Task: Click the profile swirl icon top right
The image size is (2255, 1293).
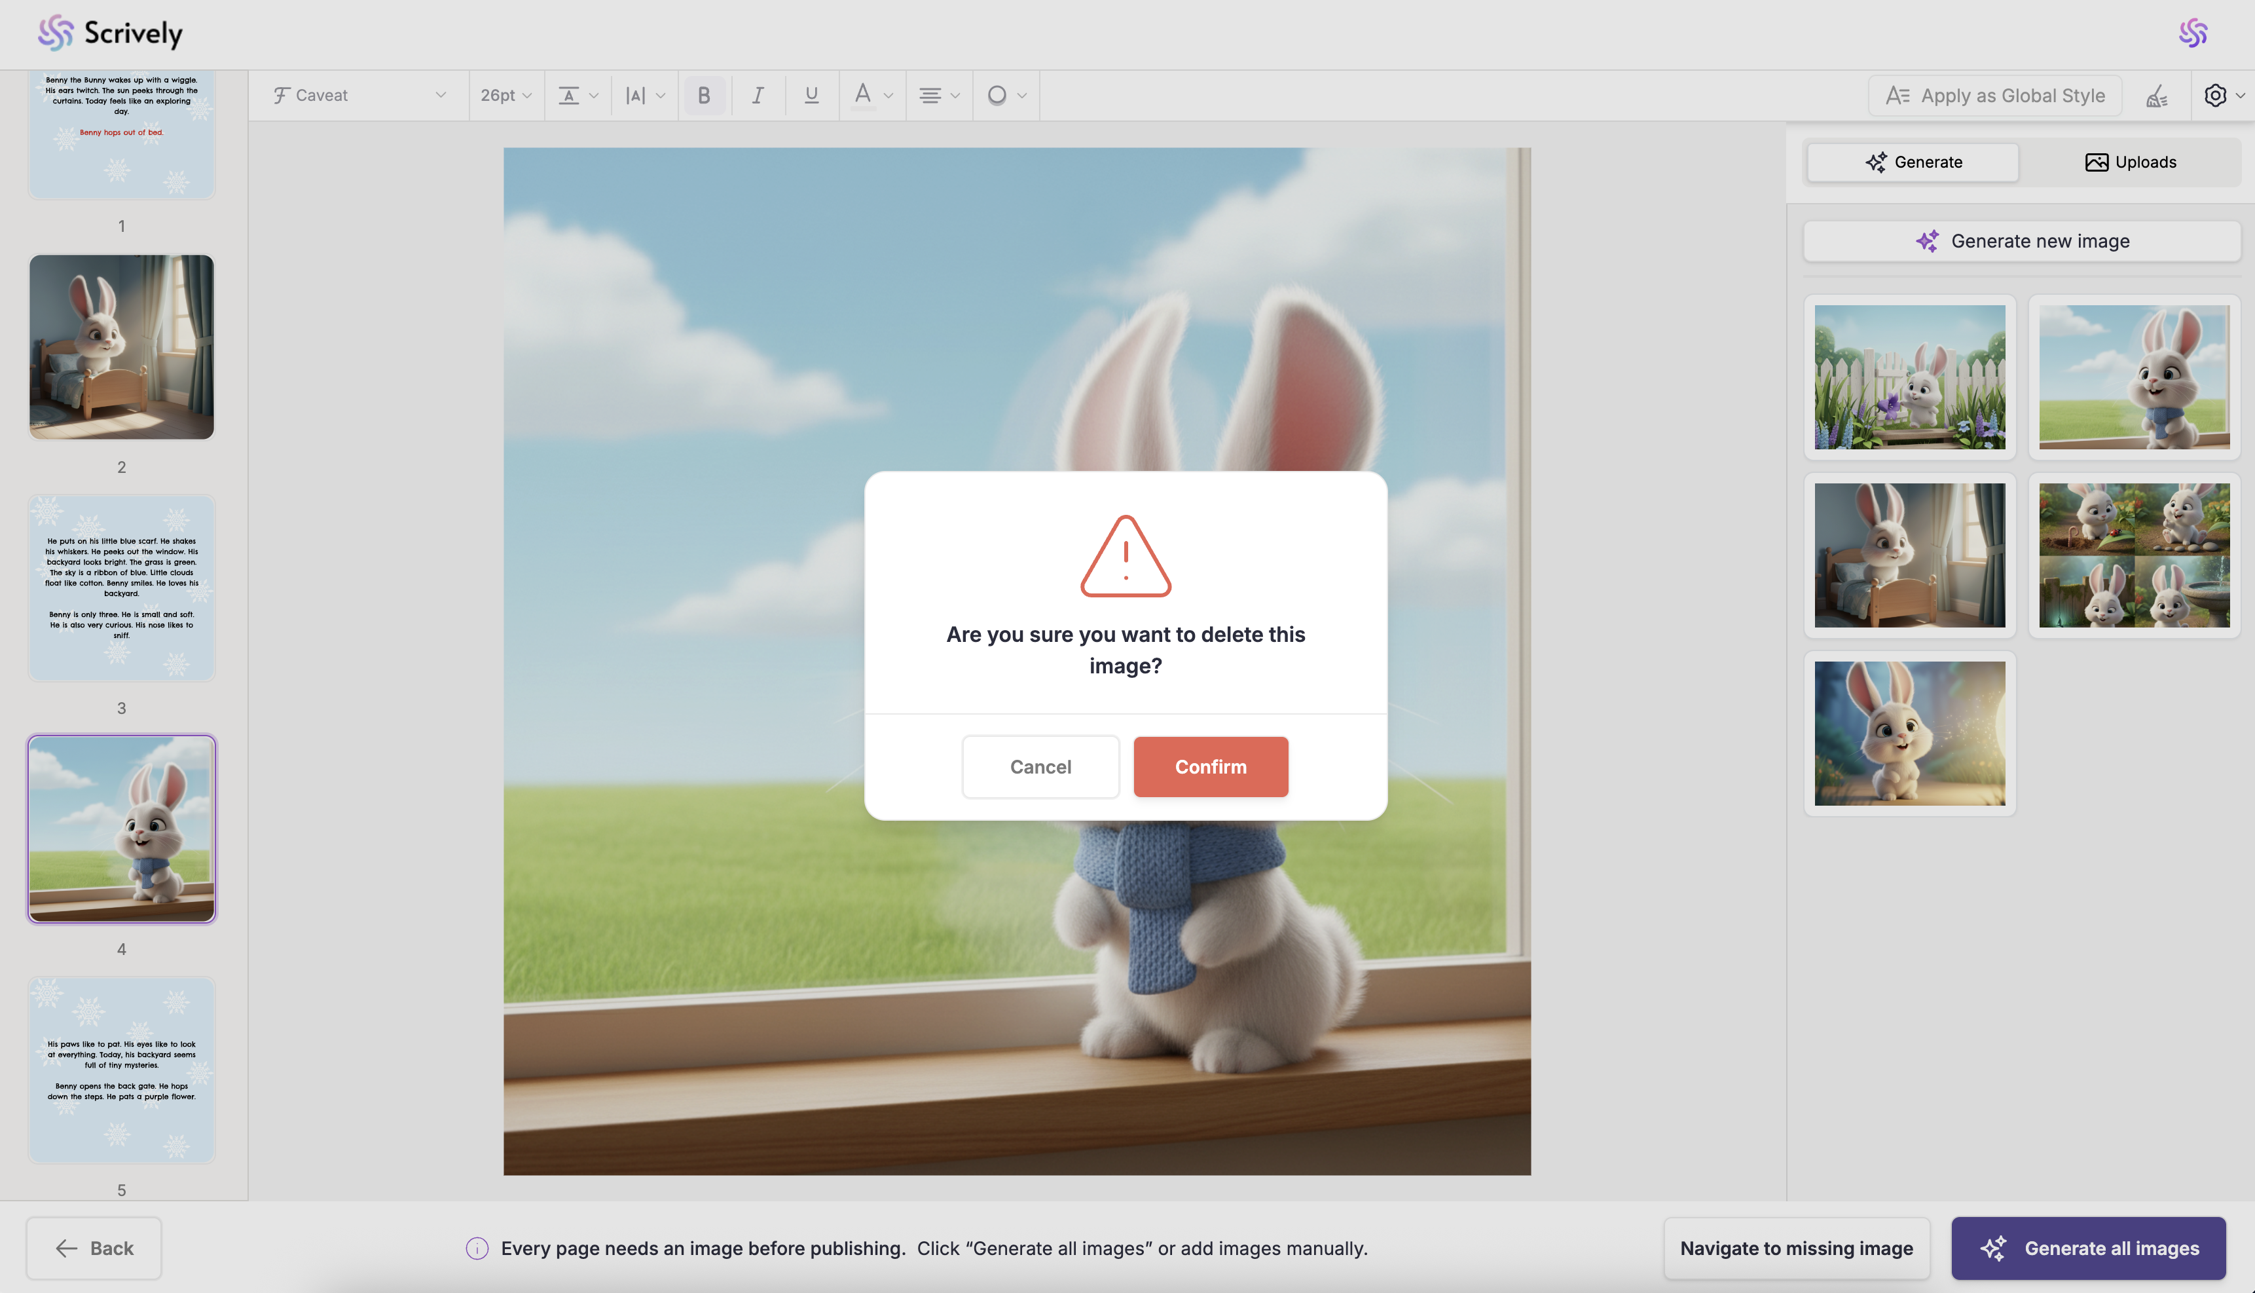Action: coord(2193,33)
